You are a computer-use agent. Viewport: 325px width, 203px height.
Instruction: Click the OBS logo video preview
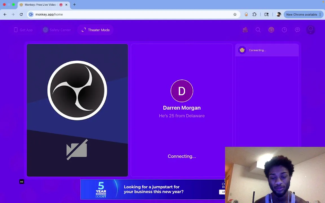coord(77,90)
